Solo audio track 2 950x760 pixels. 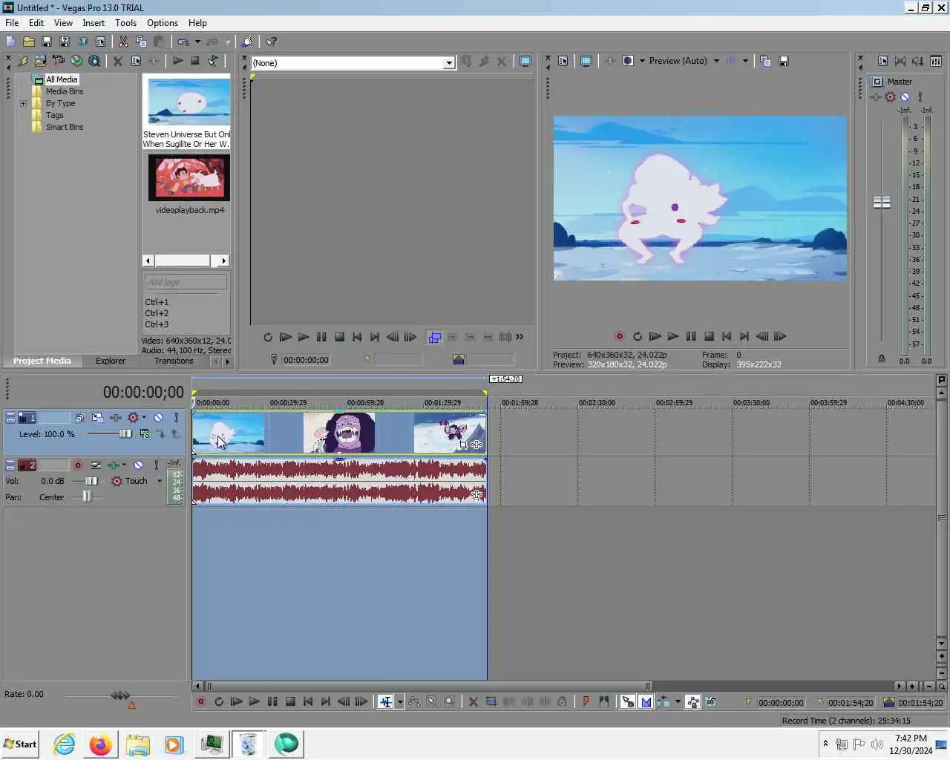pyautogui.click(x=156, y=465)
